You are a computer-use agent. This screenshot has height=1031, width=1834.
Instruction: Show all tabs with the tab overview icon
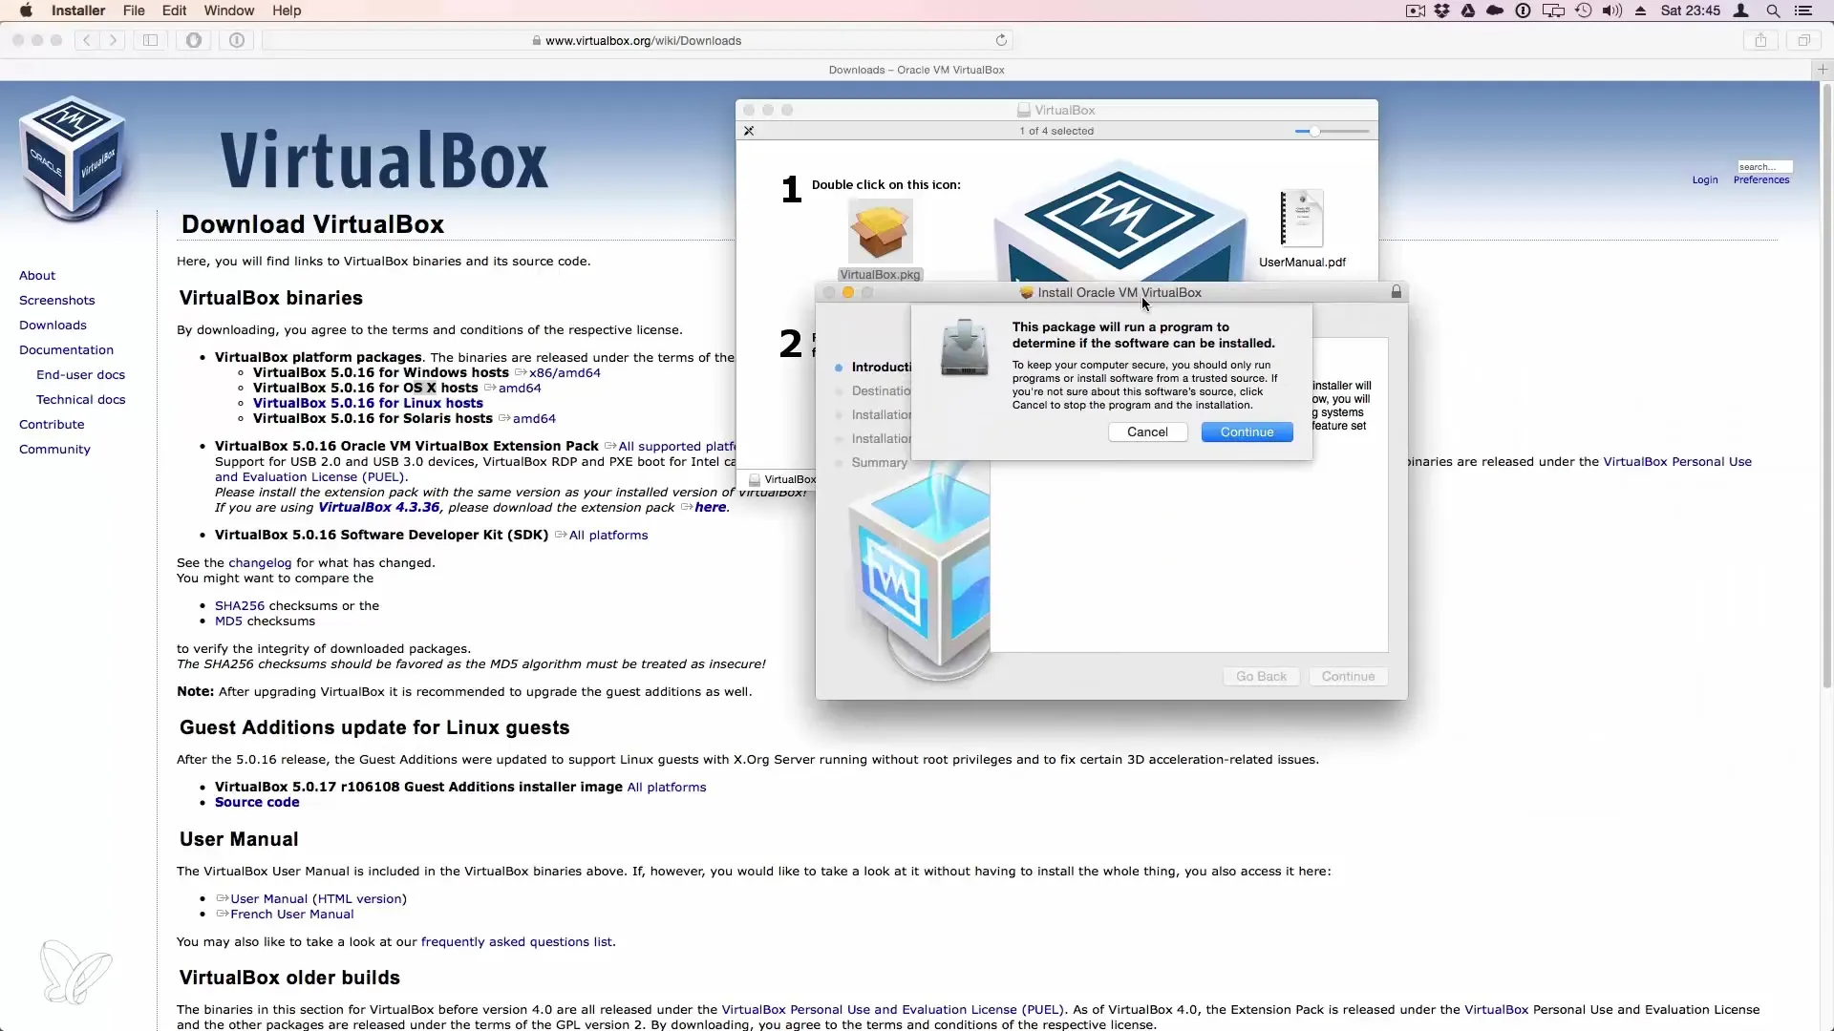point(1804,40)
